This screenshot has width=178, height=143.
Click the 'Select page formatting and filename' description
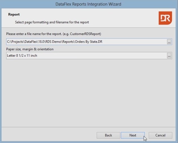point(52,22)
